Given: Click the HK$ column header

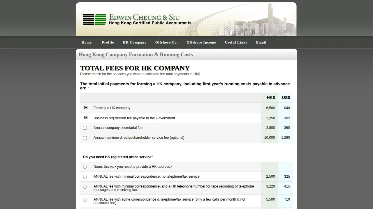Looking at the screenshot, I should click(x=271, y=98).
